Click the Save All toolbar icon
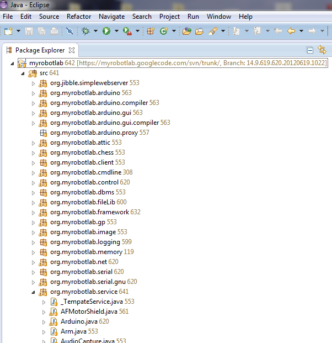332x343 pixels. click(41, 31)
